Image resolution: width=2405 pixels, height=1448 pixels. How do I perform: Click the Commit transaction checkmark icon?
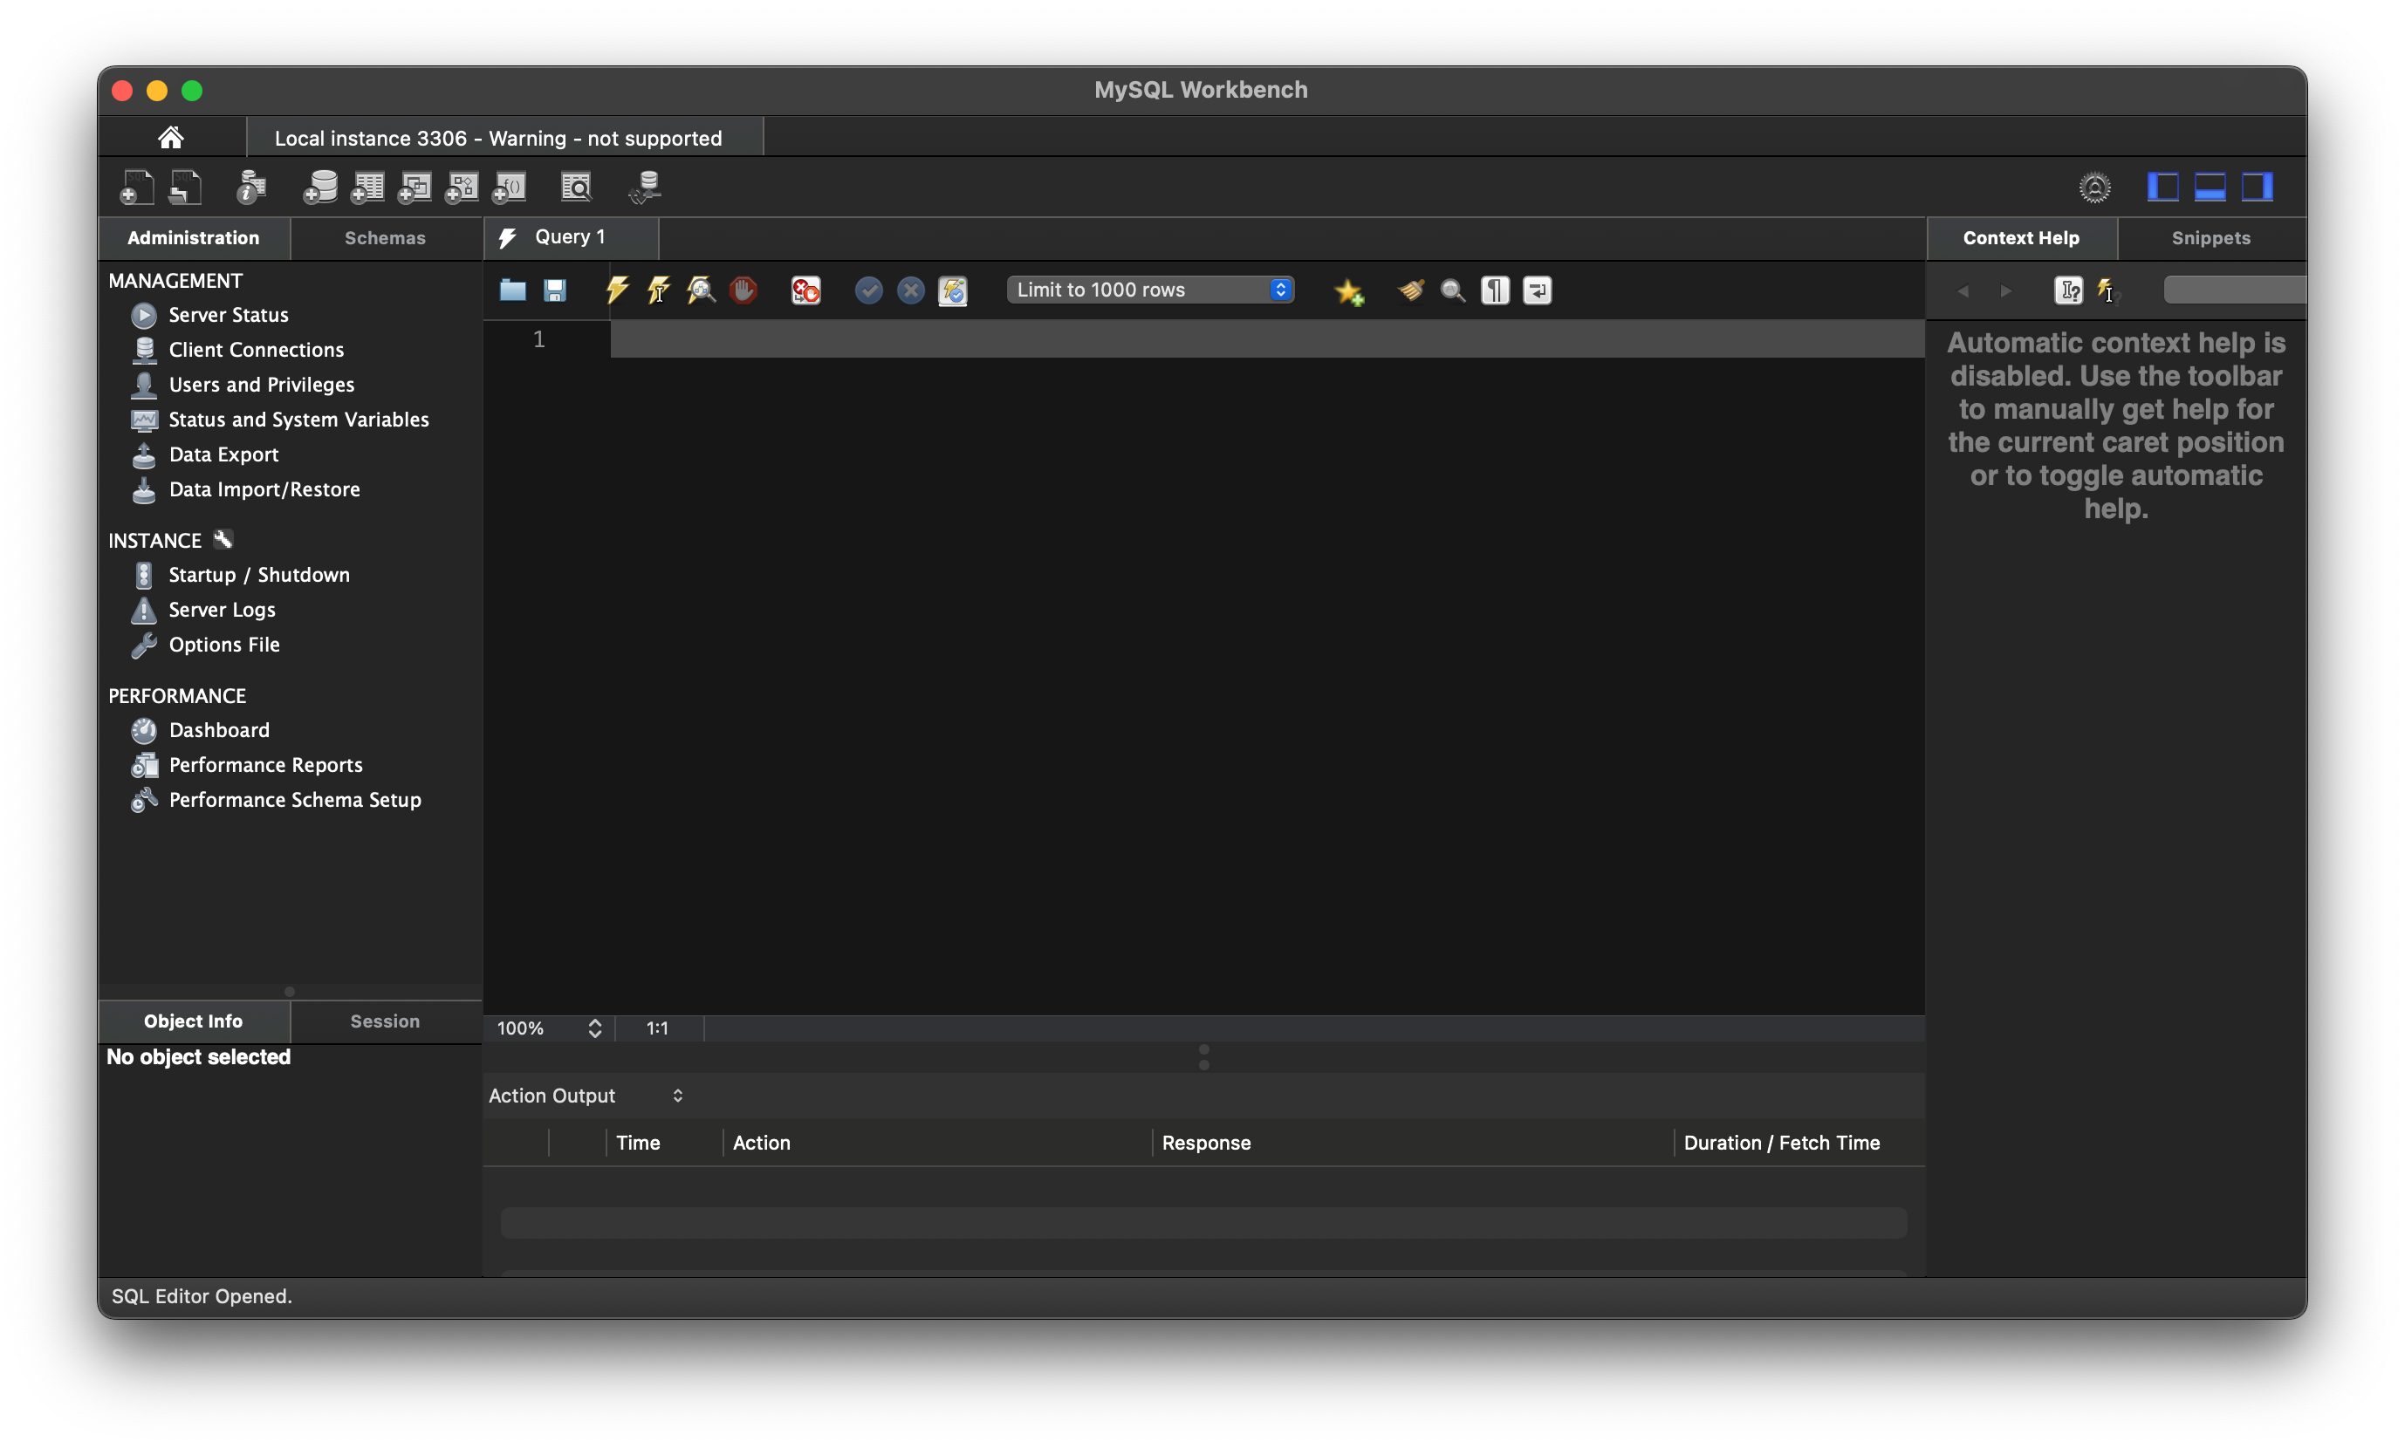click(x=867, y=290)
